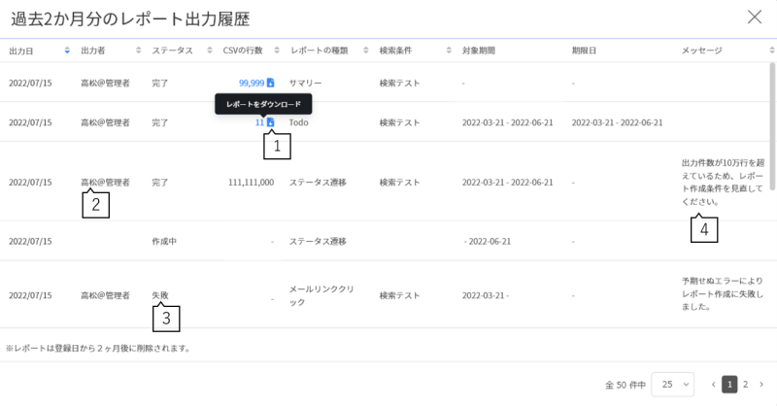The width and height of the screenshot is (777, 406).
Task: Click the メールリンククリック report type cell
Action: tap(321, 295)
